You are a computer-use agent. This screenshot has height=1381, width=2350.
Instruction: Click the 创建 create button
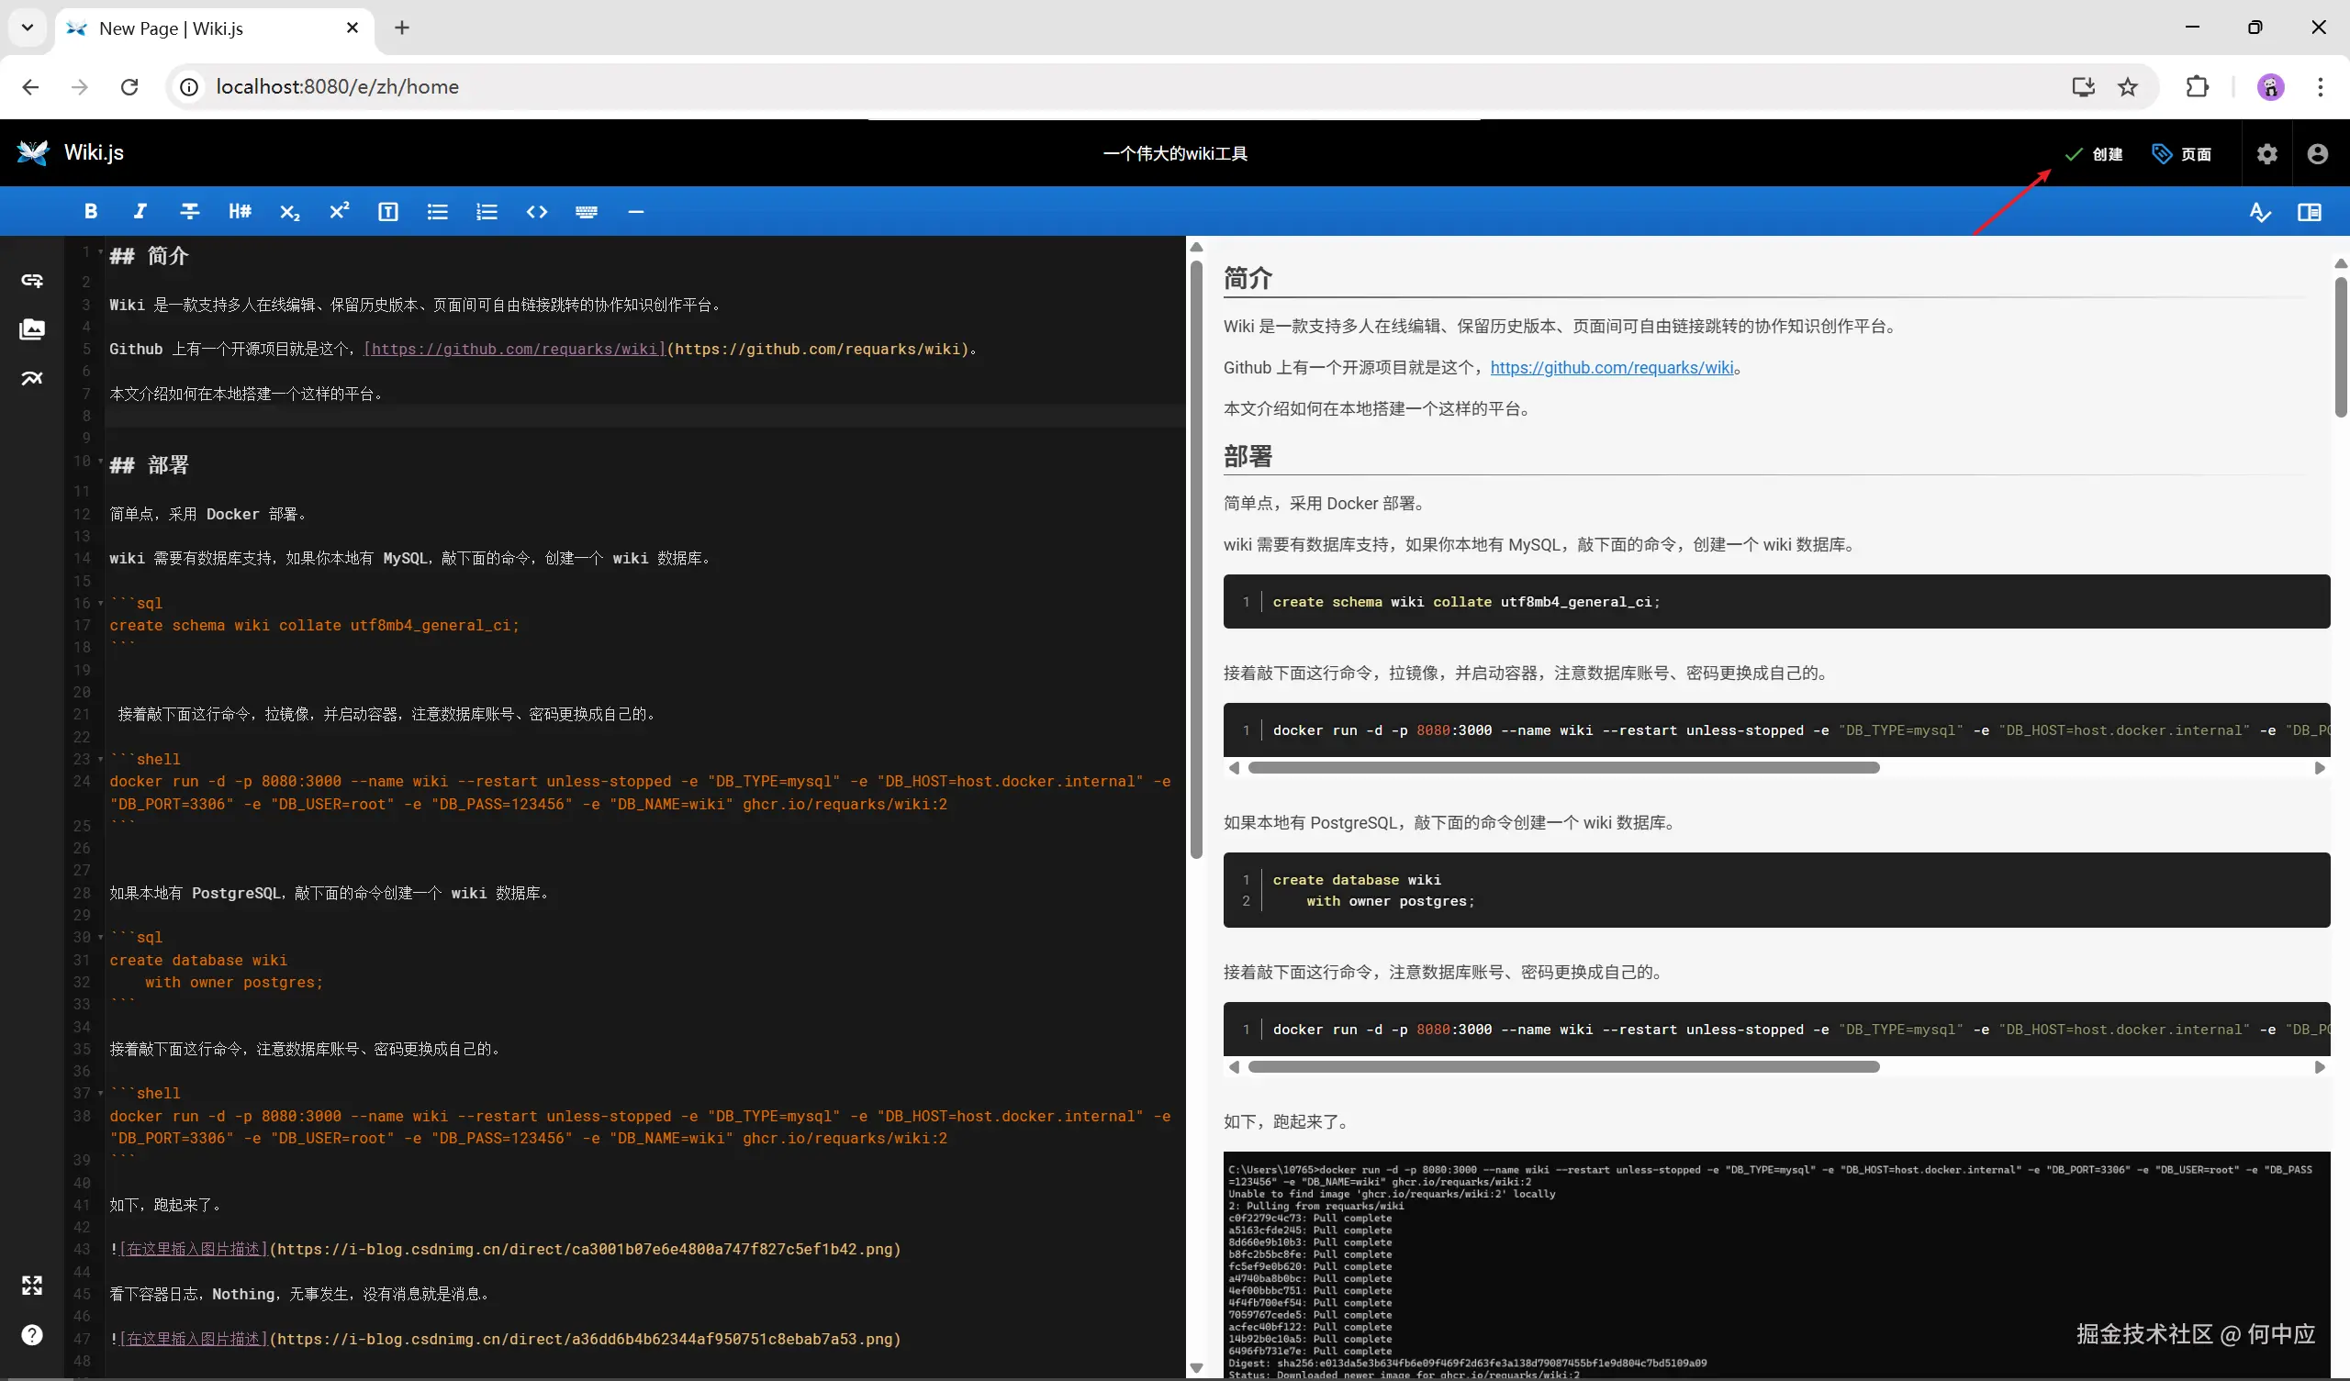[2095, 154]
